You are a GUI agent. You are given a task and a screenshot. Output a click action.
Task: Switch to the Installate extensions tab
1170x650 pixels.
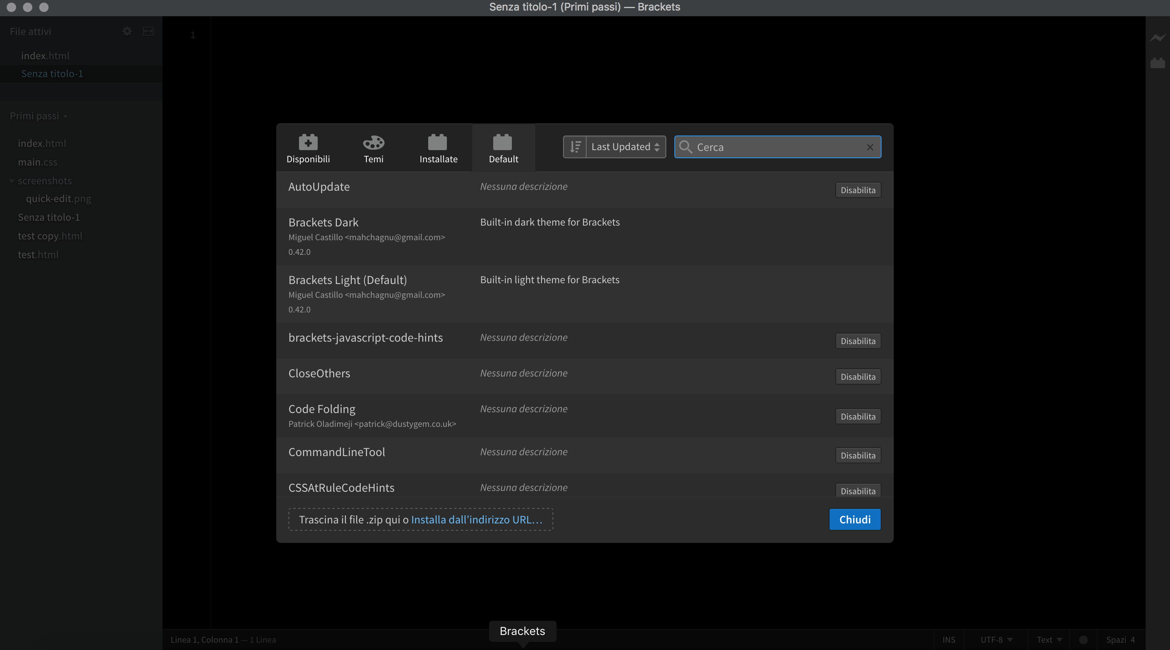click(x=438, y=149)
